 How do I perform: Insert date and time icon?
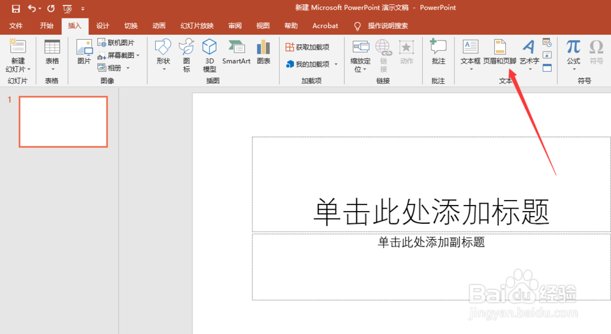pos(547,43)
